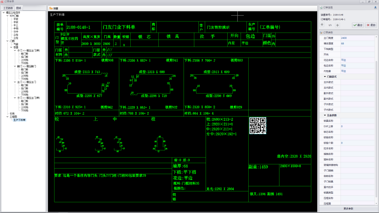Screen dimensions: 379x213
Task: Click the download icon in the 订单信息 header
Action: pyautogui.click(x=375, y=7)
